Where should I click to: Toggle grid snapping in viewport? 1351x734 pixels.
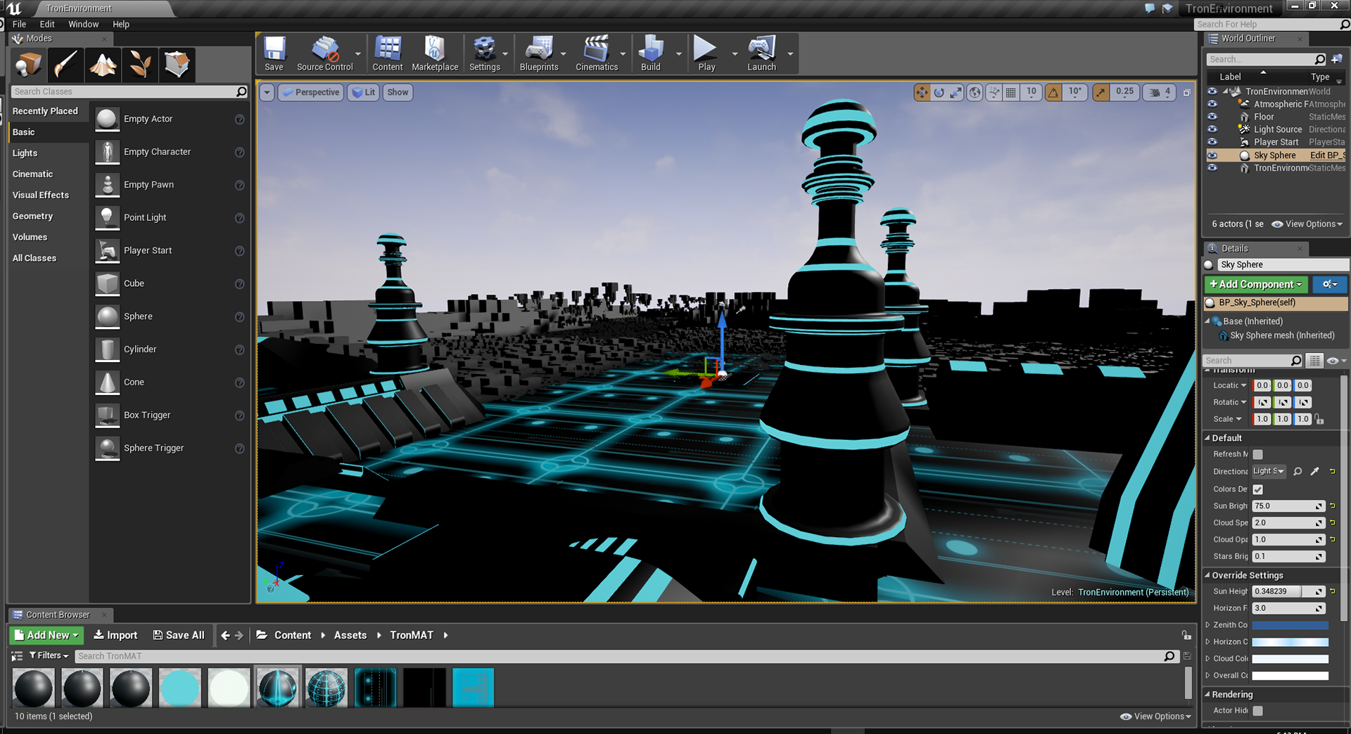tap(1010, 92)
